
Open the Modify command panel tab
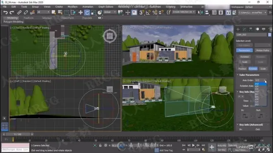244,29
